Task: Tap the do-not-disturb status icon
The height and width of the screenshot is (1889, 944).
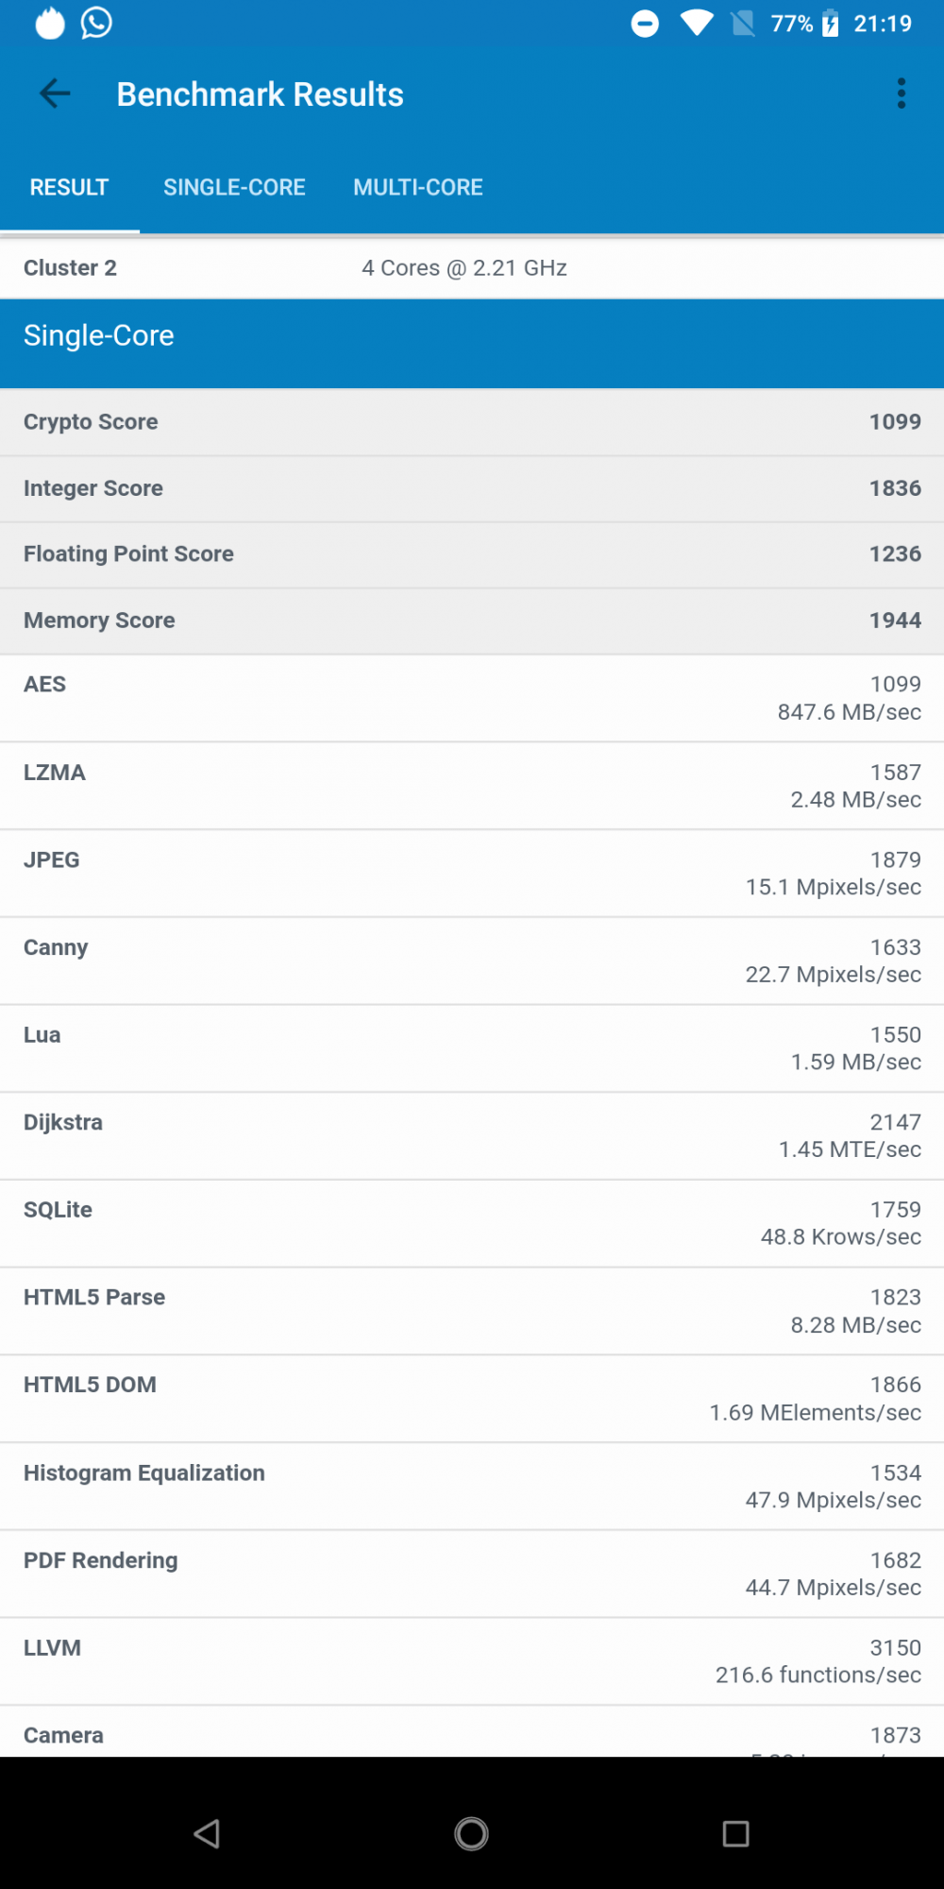Action: [645, 24]
